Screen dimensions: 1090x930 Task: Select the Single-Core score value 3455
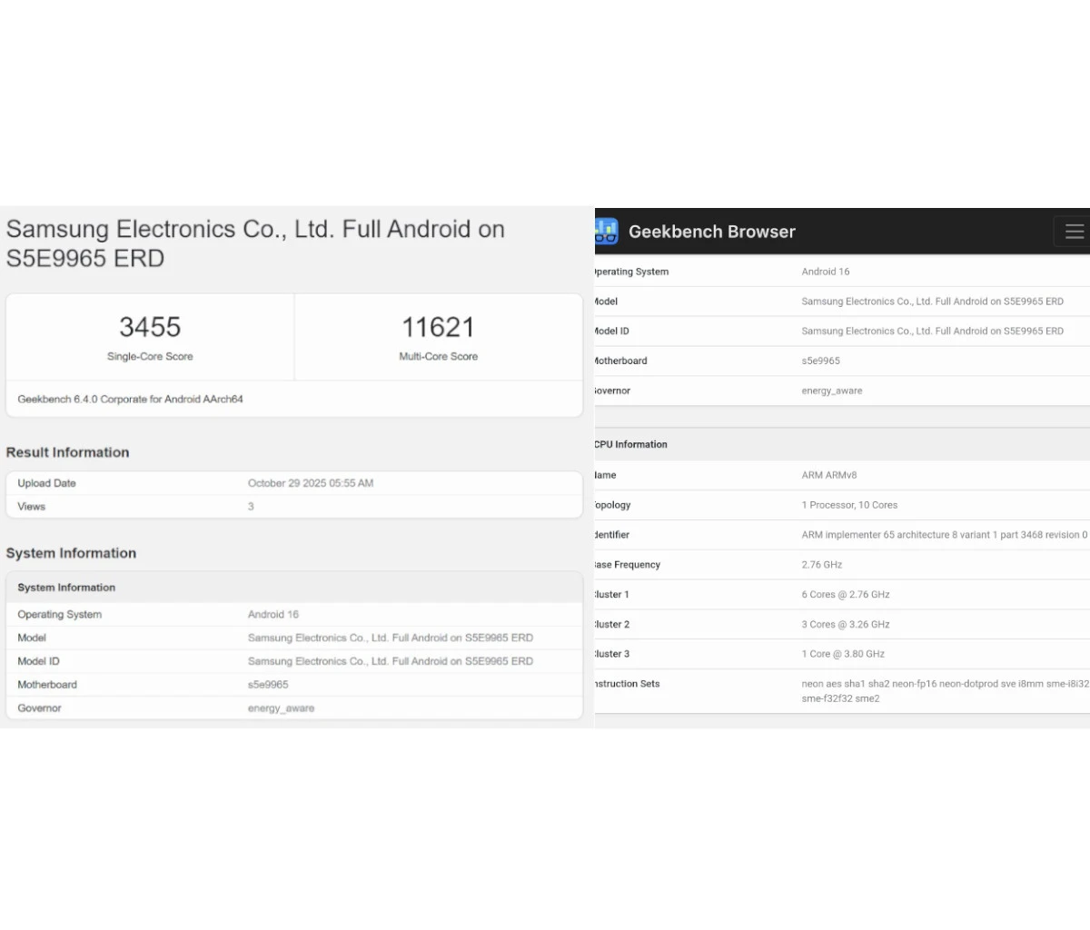point(150,327)
